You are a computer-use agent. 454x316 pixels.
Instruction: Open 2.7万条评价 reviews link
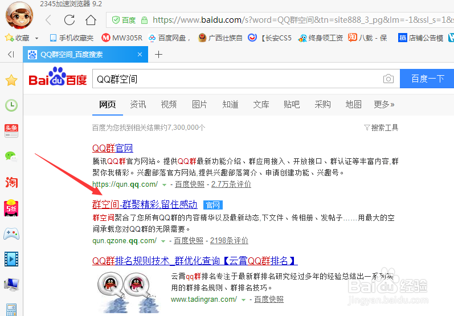[x=231, y=184]
